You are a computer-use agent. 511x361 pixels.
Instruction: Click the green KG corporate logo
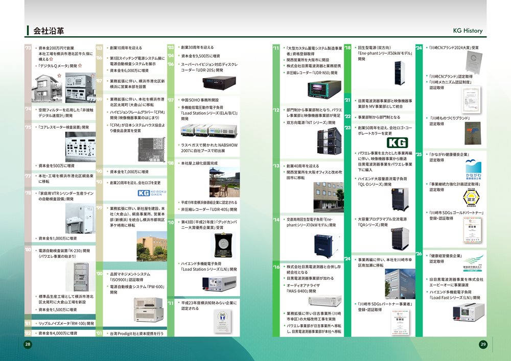click(398, 142)
